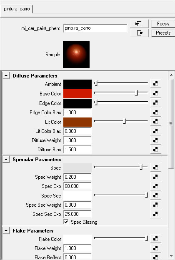Viewport: 175px width, 260px height.
Task: Open the Spec light gray swatch
Action: [77, 168]
